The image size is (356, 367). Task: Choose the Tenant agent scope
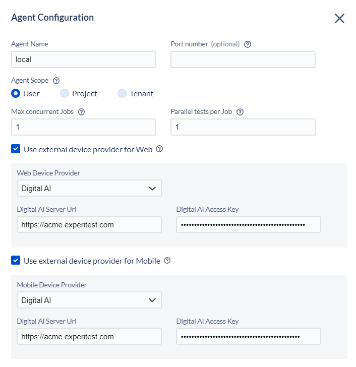(122, 93)
